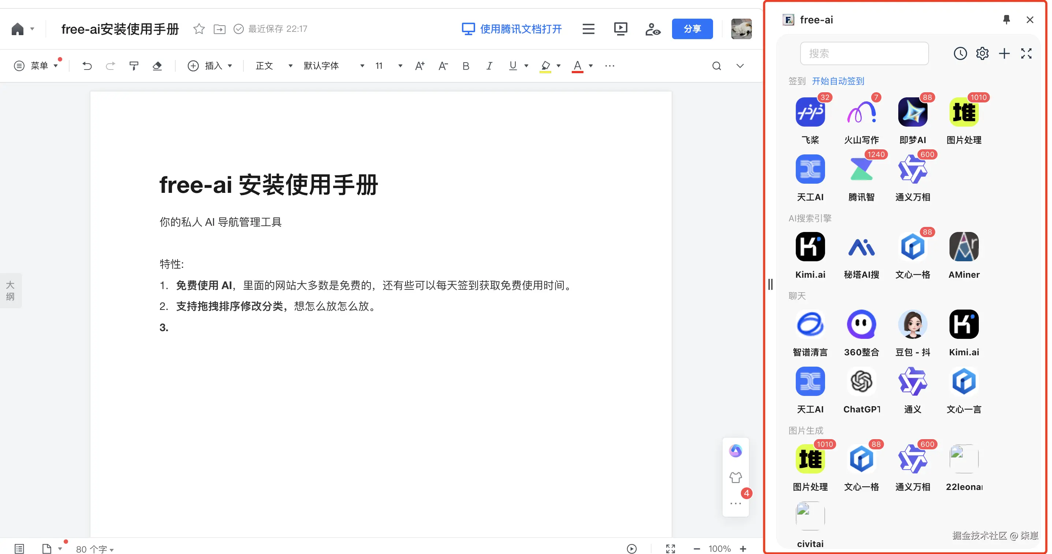Image resolution: width=1052 pixels, height=554 pixels.
Task: Click the eraser clear-format icon
Action: (x=157, y=66)
